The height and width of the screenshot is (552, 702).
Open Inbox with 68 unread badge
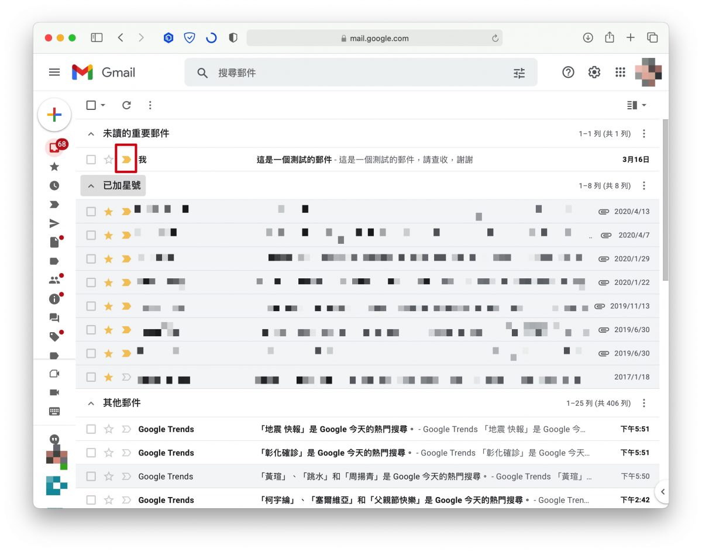(54, 147)
